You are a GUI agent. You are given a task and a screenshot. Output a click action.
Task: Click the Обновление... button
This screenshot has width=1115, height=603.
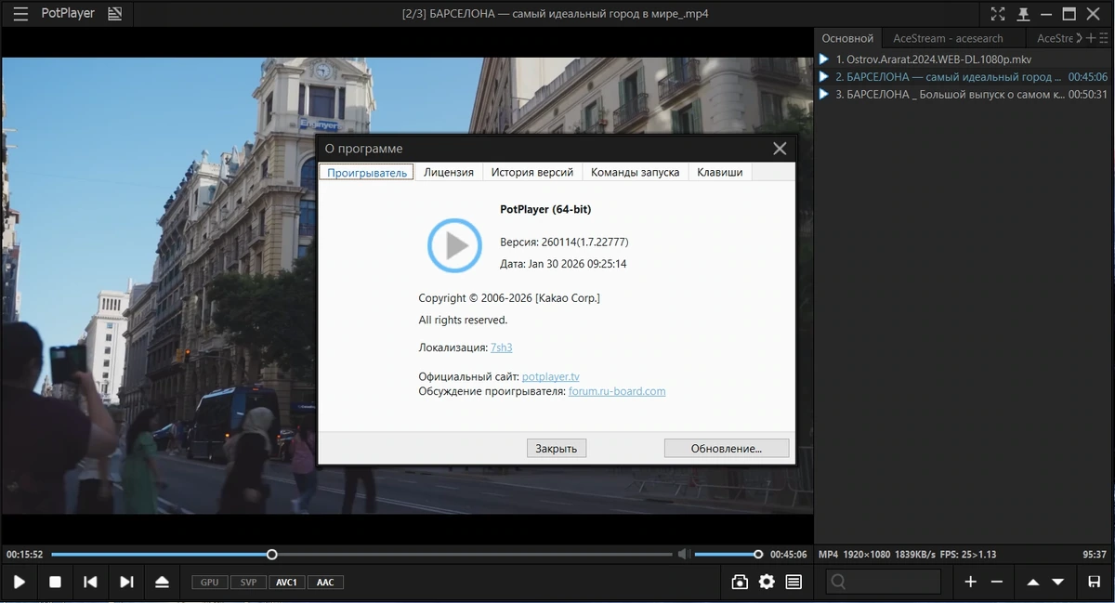coord(727,448)
